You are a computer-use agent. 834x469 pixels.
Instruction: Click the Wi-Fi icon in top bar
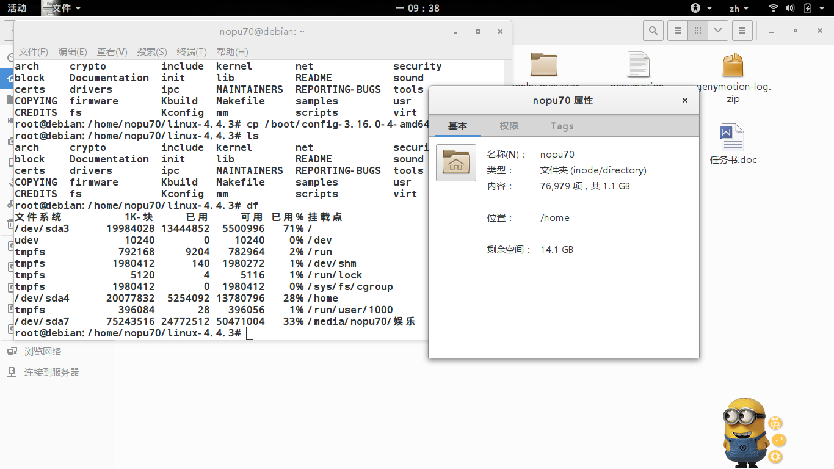click(774, 8)
